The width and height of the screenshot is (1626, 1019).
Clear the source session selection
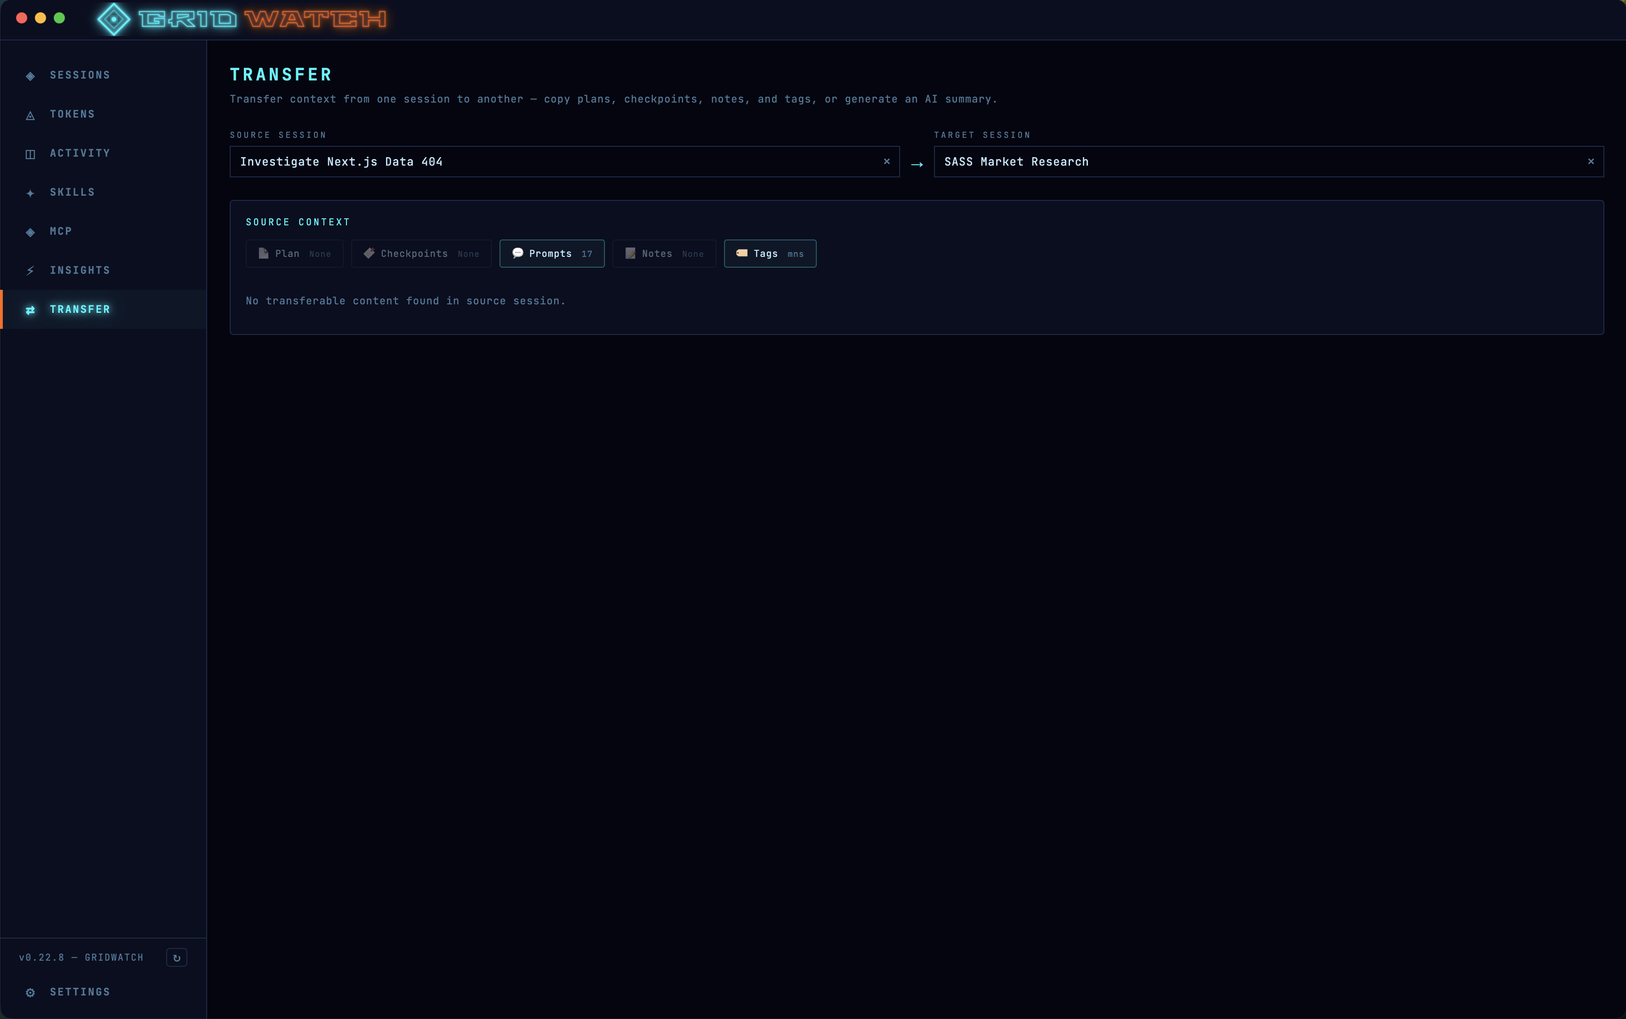[x=887, y=162]
